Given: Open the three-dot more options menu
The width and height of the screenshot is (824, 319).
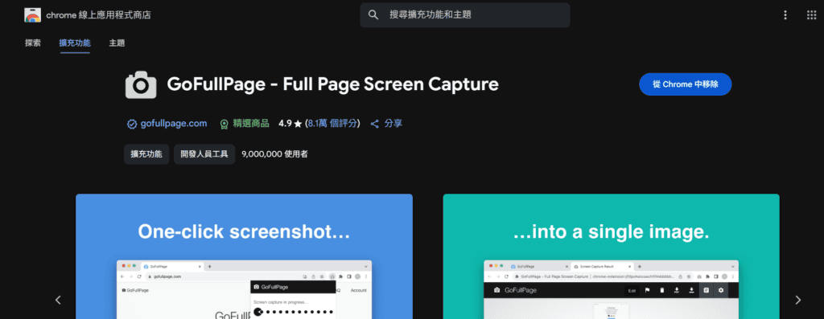Looking at the screenshot, I should coord(785,15).
